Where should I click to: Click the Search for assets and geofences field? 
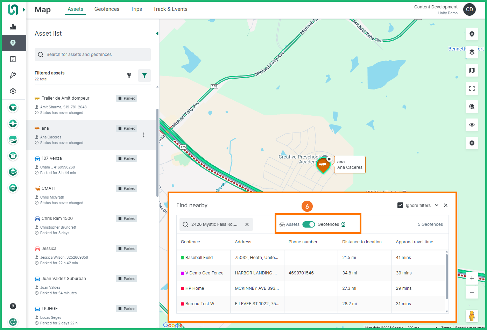click(93, 55)
